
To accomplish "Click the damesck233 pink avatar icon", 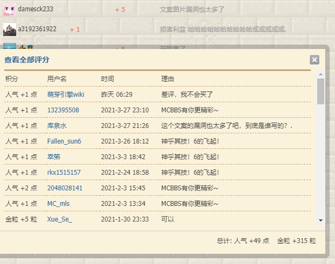I will [x=9, y=9].
